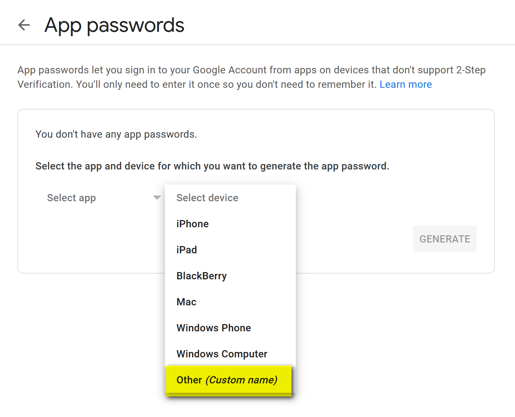Click the "2-Step" text in the description

pos(471,70)
